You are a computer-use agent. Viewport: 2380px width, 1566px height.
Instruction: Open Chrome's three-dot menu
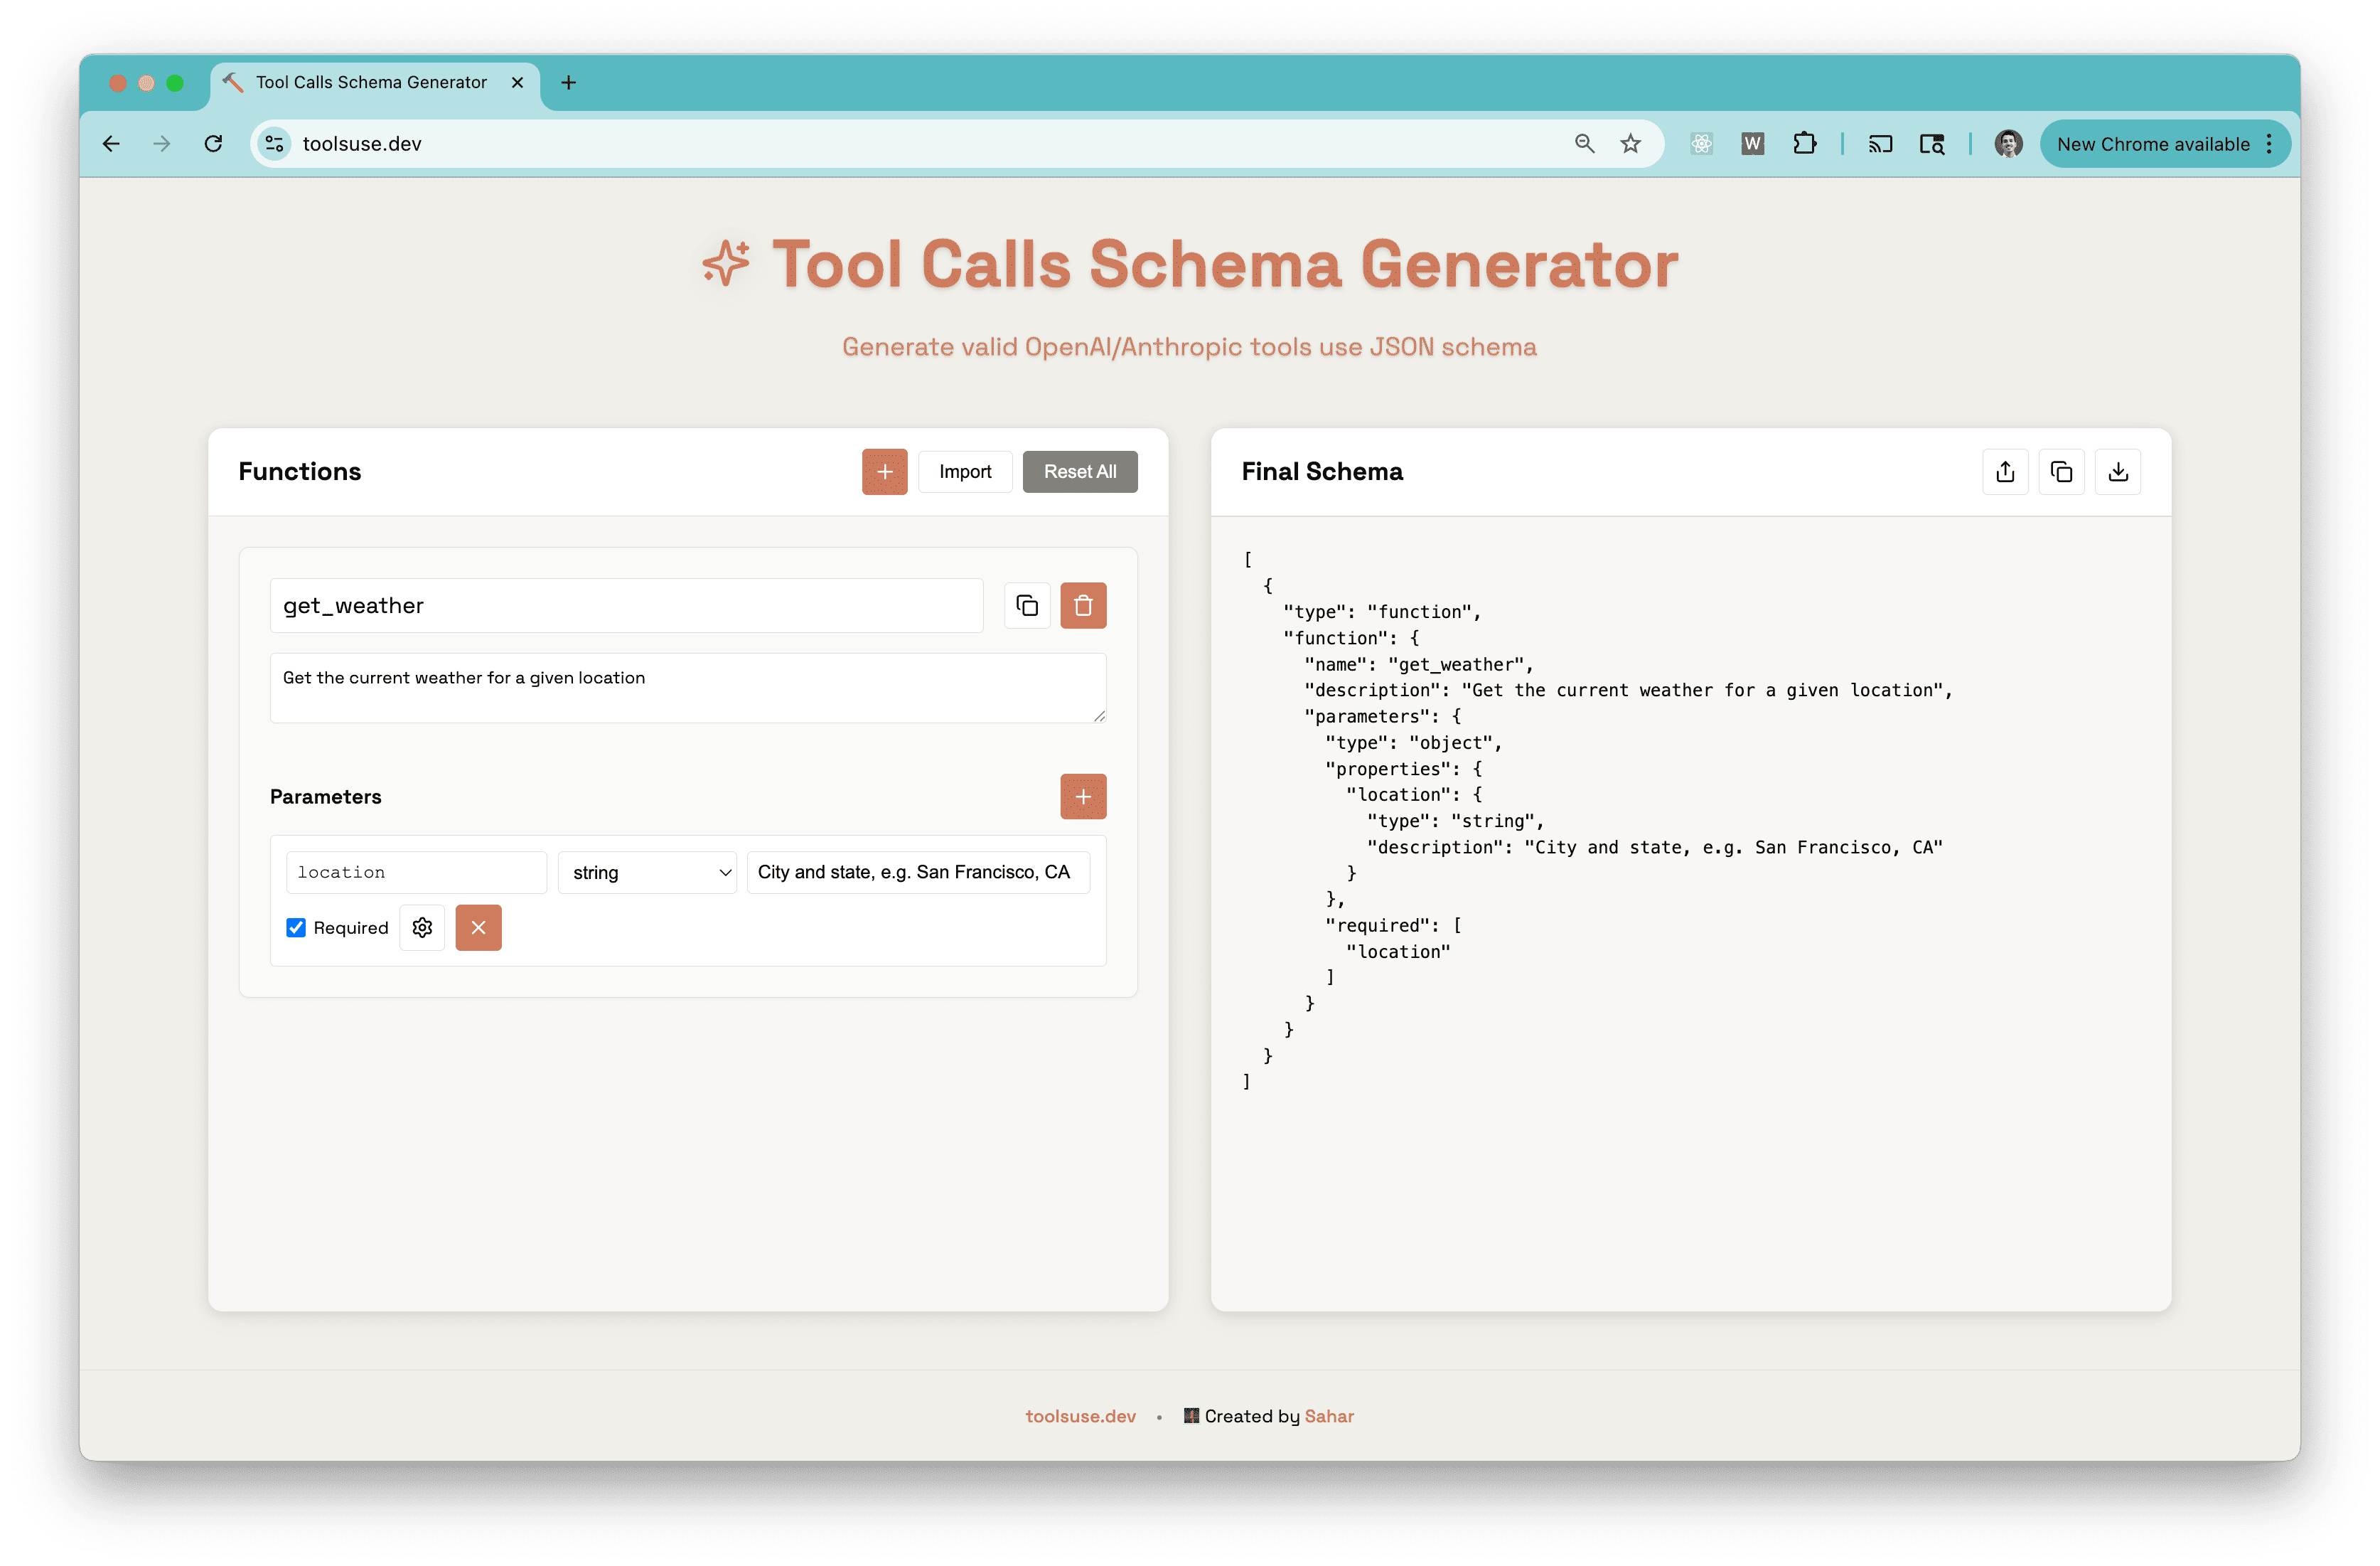coord(2268,143)
